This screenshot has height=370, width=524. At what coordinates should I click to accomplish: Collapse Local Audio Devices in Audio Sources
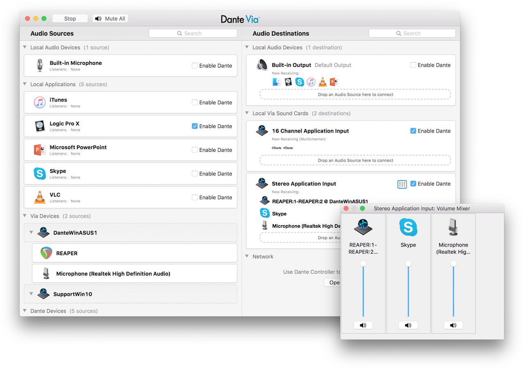tap(25, 47)
